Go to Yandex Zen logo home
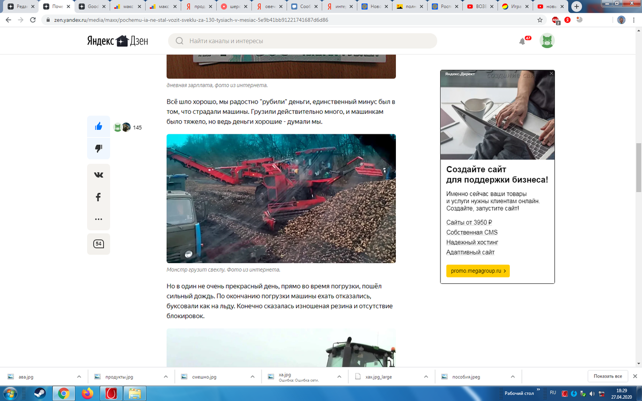642x401 pixels. click(118, 41)
